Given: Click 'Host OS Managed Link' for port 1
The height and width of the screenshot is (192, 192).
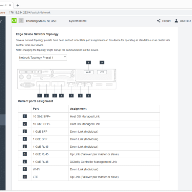Looking at the screenshot, I should [85, 117].
